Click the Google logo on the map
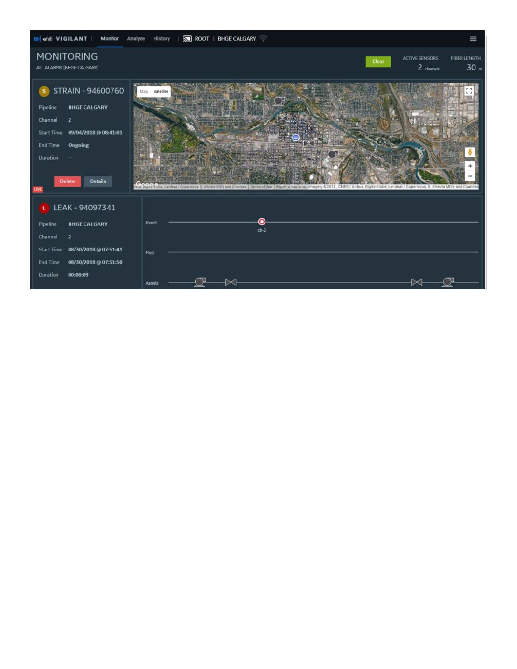 [x=147, y=184]
